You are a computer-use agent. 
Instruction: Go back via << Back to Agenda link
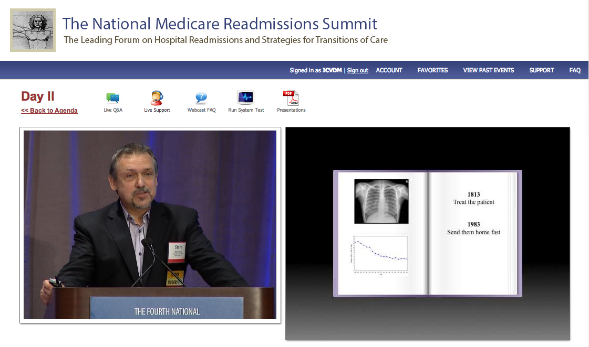click(49, 110)
